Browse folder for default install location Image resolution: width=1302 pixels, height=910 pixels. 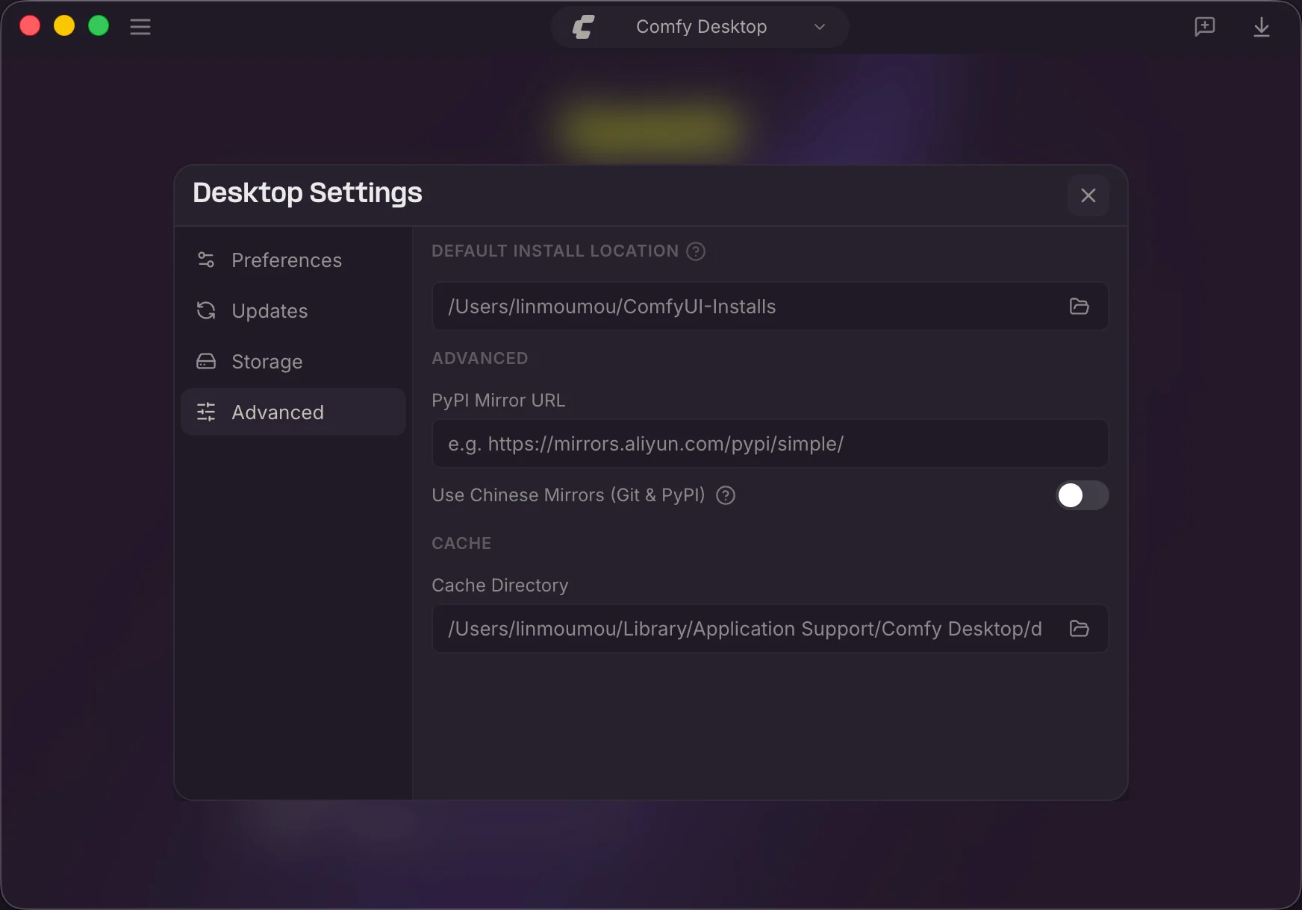[1080, 307]
